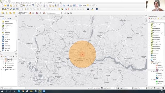Open the Plugins menu
The height and width of the screenshot is (93, 165).
[23, 3]
